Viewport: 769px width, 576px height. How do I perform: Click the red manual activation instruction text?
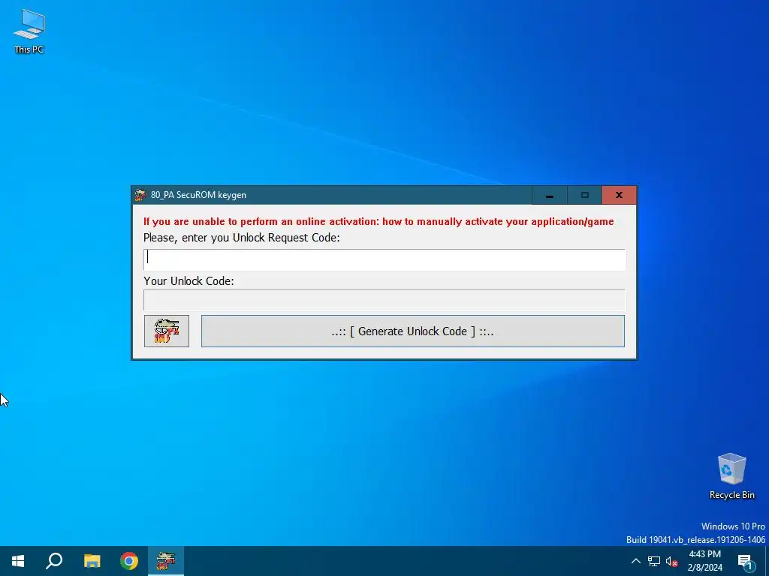(378, 221)
